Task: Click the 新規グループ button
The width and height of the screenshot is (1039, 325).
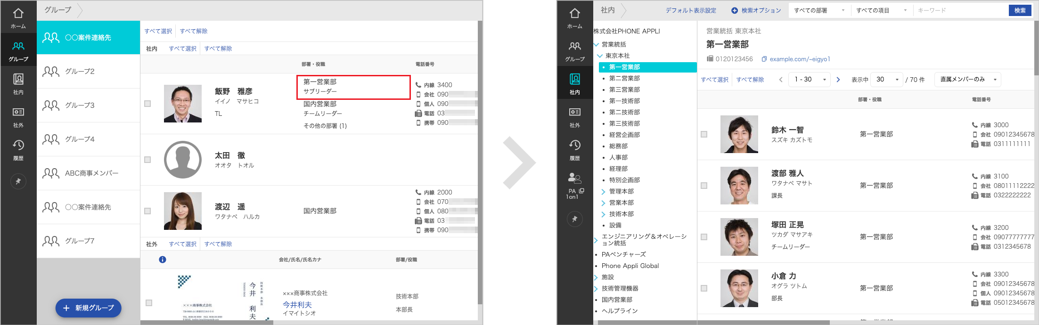Action: pos(89,308)
